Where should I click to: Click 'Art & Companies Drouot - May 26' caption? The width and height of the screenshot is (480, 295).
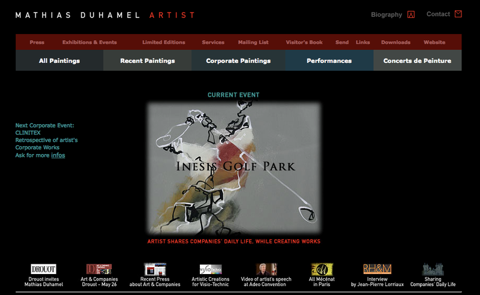pos(99,282)
